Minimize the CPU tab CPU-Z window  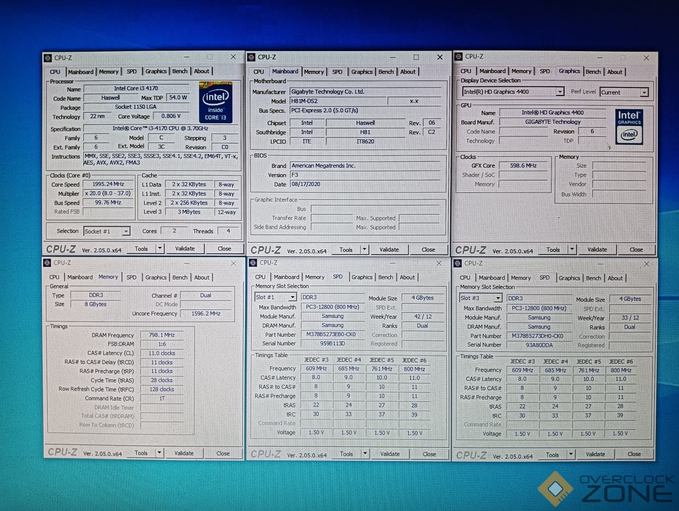pyautogui.click(x=187, y=57)
